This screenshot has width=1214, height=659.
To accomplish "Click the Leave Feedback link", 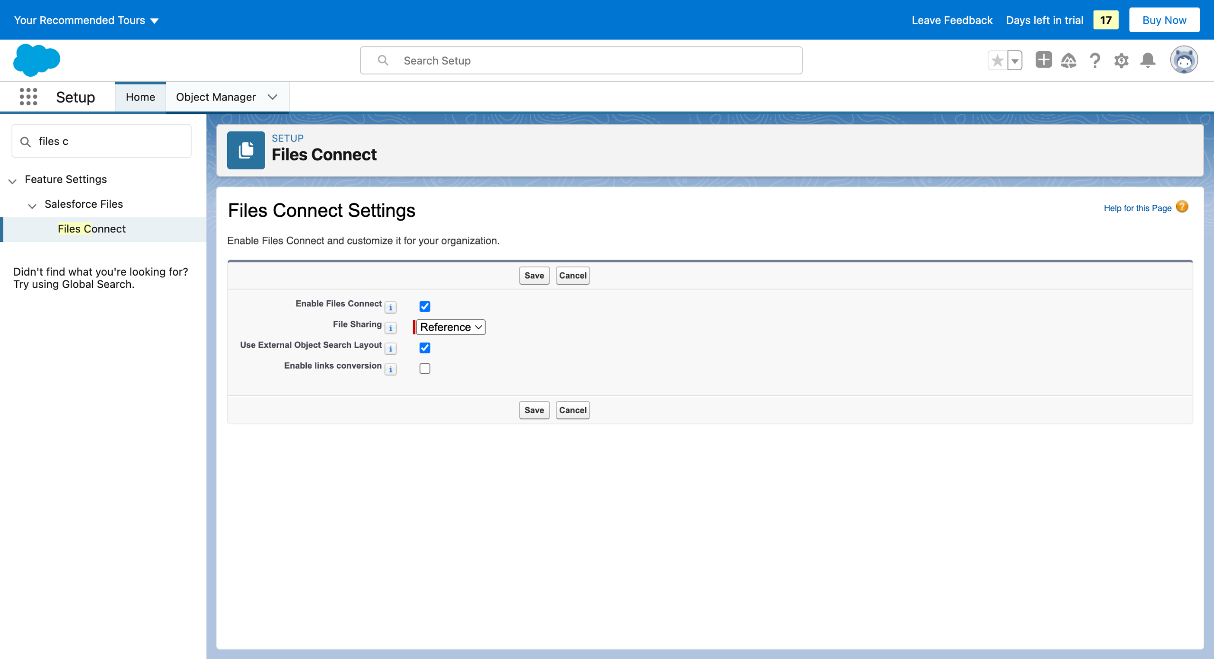I will [952, 20].
